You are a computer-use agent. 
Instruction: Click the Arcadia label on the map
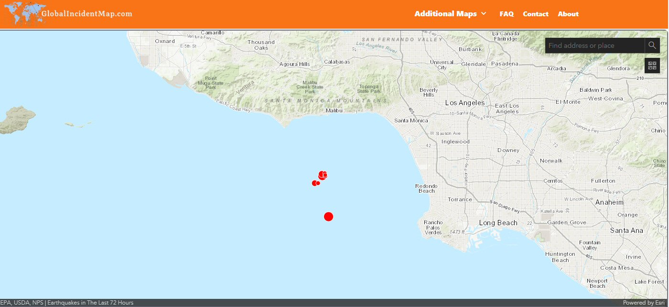tap(556, 68)
